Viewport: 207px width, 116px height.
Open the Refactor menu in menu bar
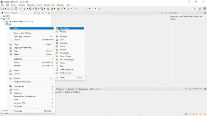click(22, 5)
